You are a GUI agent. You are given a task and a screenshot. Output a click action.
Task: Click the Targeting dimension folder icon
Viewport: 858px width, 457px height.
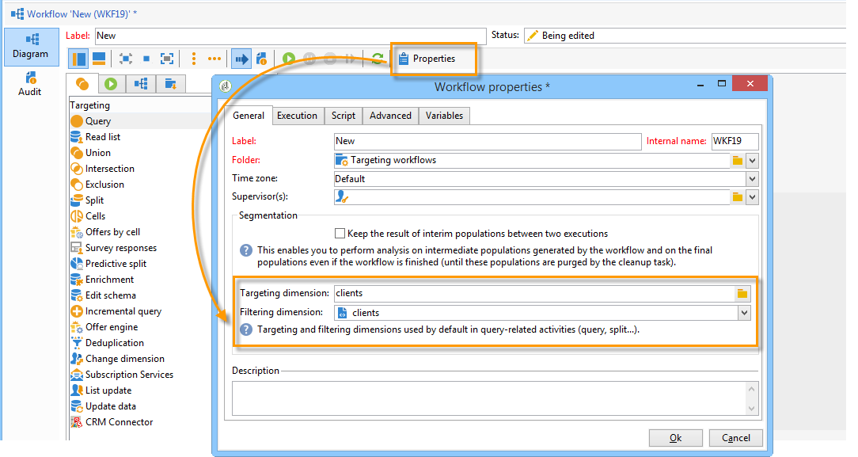742,294
